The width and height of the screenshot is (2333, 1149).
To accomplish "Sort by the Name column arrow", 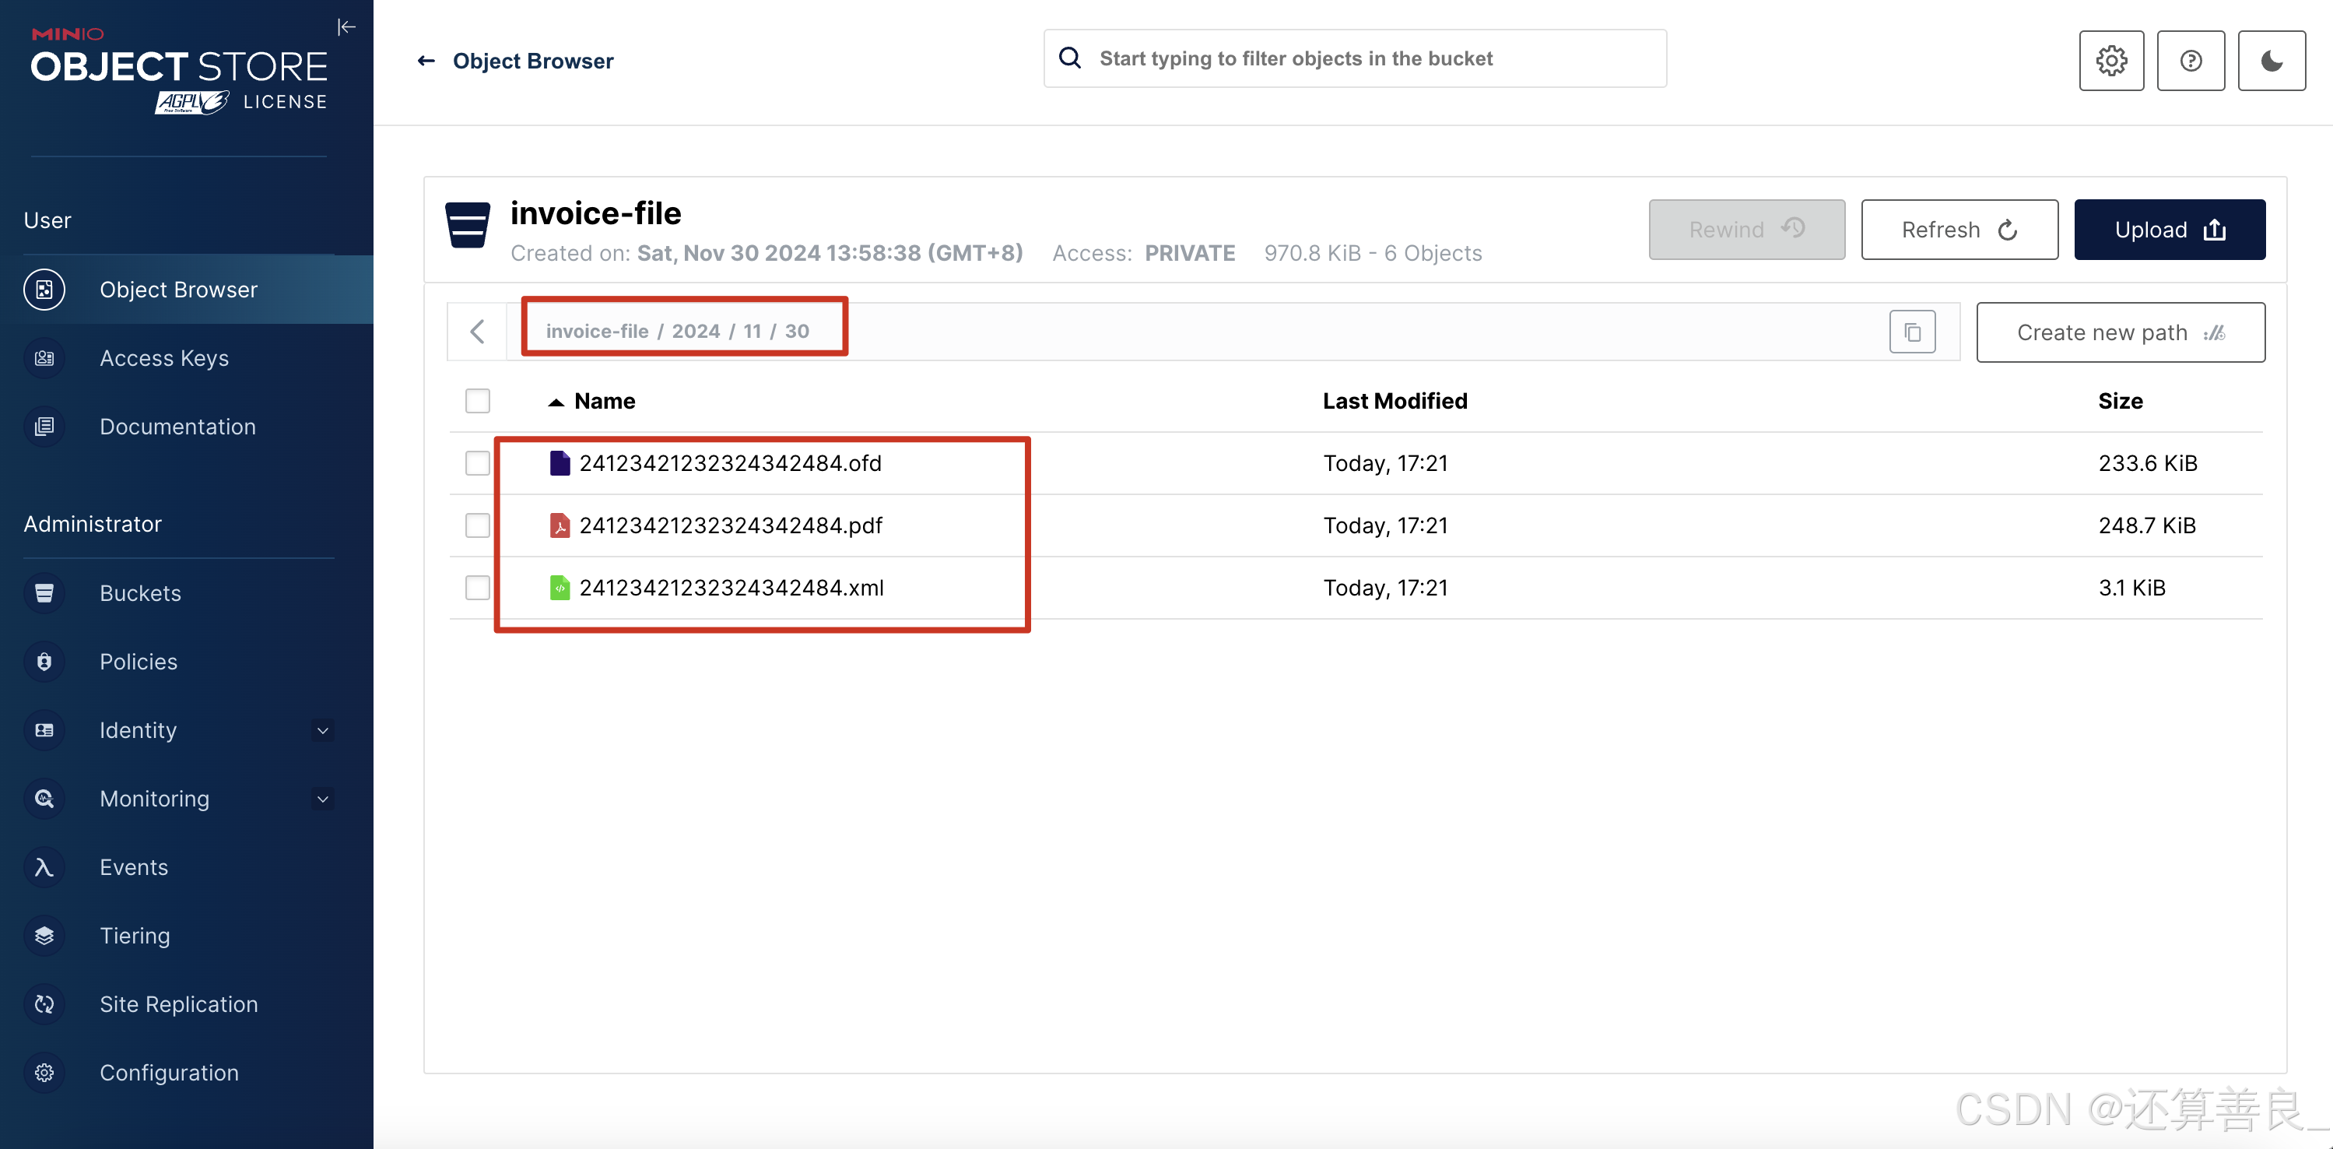I will (x=556, y=402).
